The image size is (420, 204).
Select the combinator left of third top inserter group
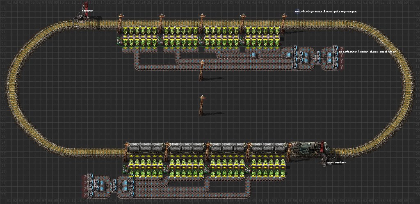[202, 41]
